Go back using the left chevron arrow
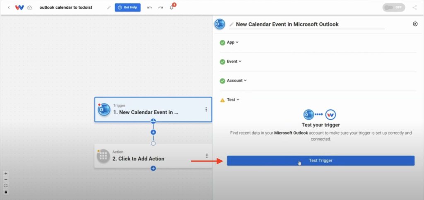424x200 pixels. (9, 7)
